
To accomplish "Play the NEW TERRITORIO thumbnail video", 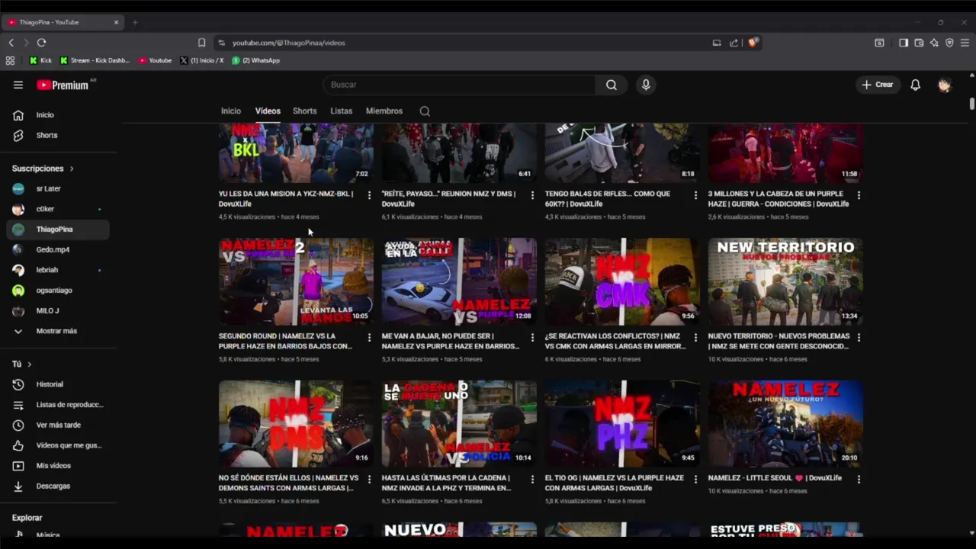I will 785,281.
